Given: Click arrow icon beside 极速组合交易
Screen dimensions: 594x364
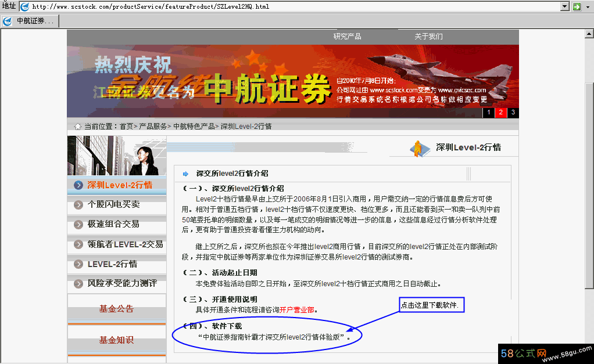Looking at the screenshot, I should [78, 225].
